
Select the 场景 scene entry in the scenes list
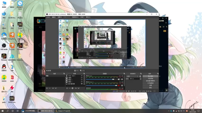(55, 76)
